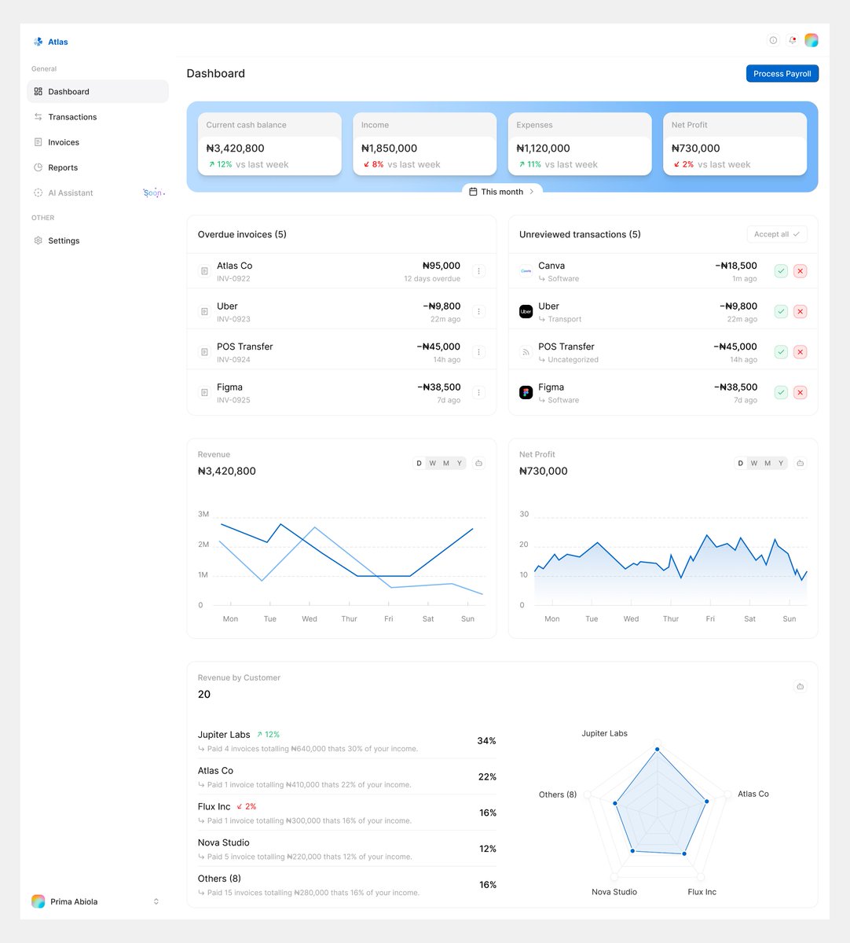Click the Figma logo in unreviewed transactions

526,392
